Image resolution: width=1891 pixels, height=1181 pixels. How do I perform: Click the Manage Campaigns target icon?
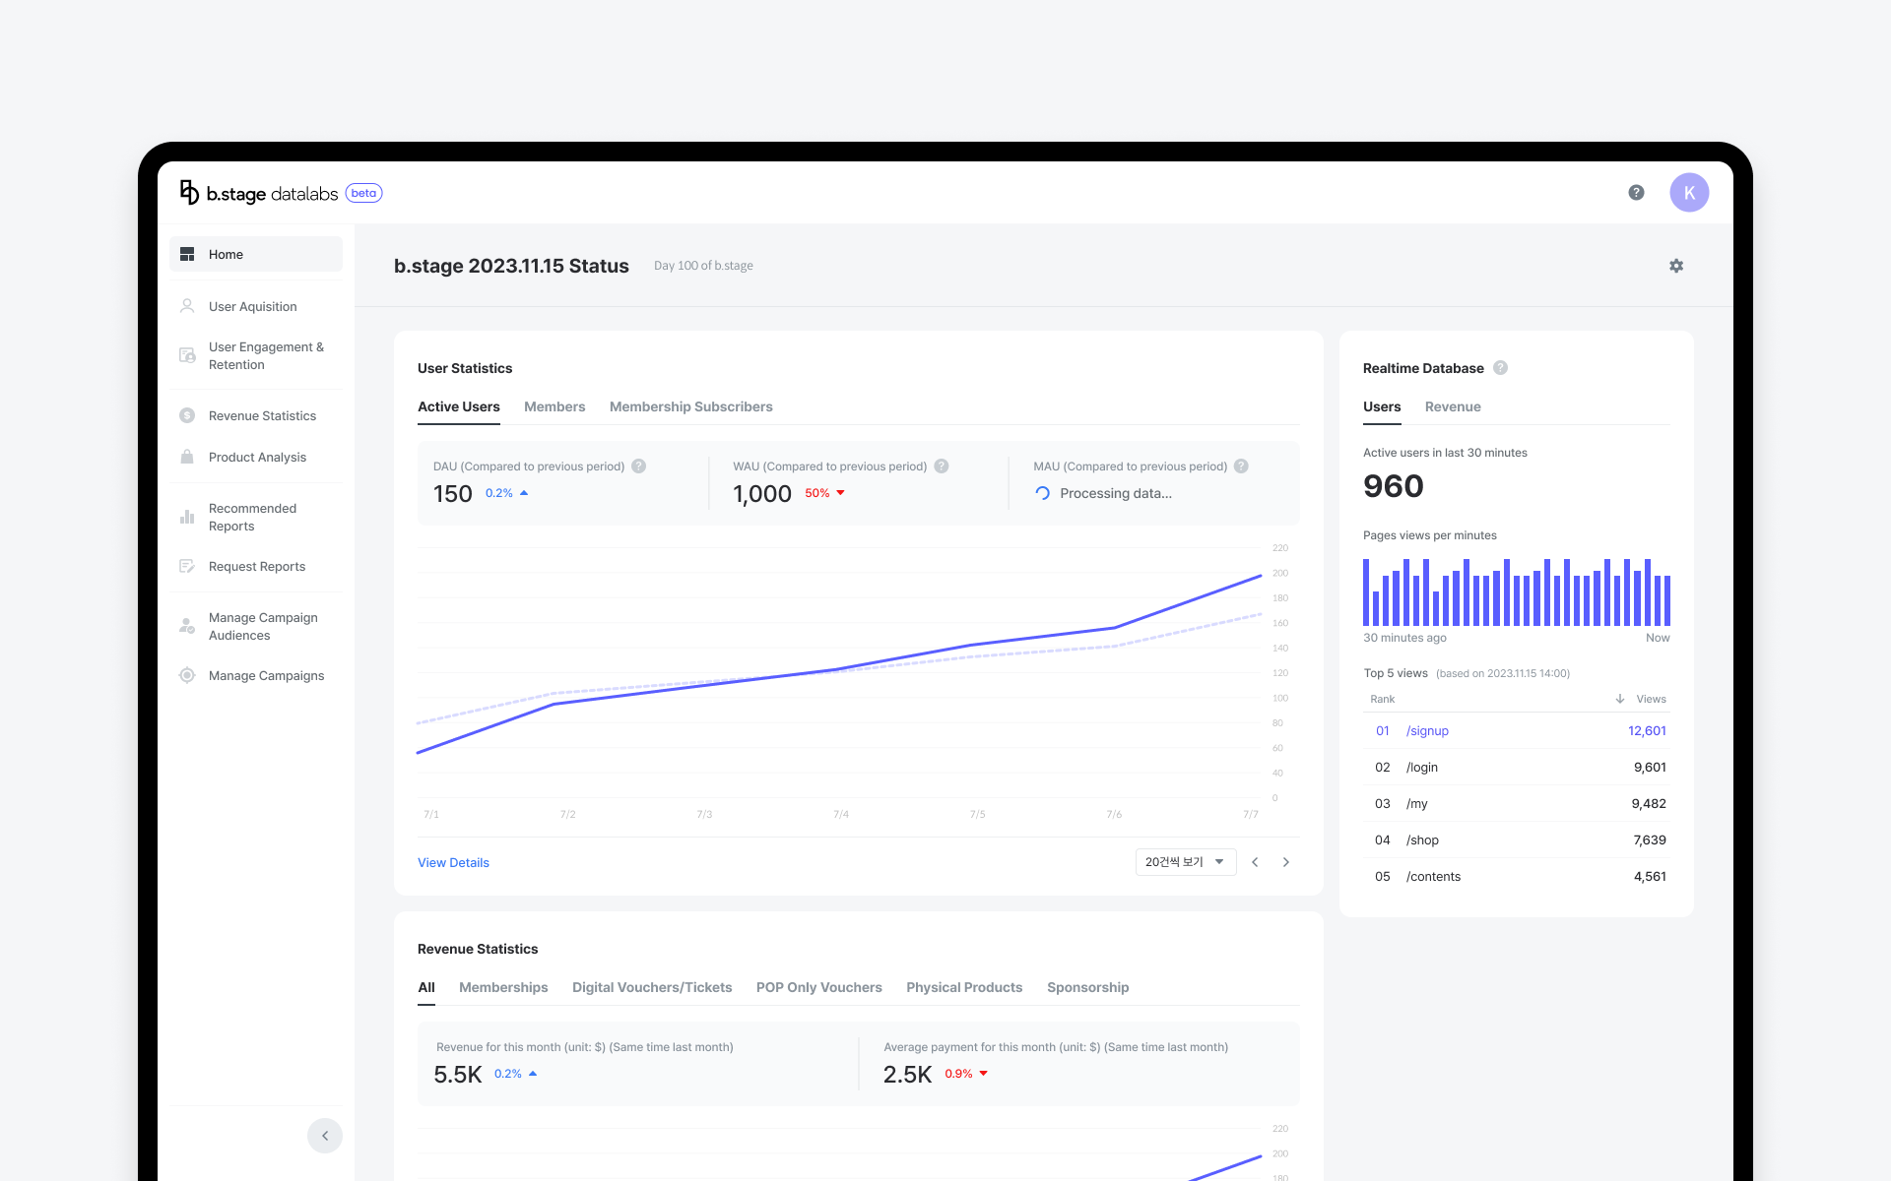(x=187, y=675)
